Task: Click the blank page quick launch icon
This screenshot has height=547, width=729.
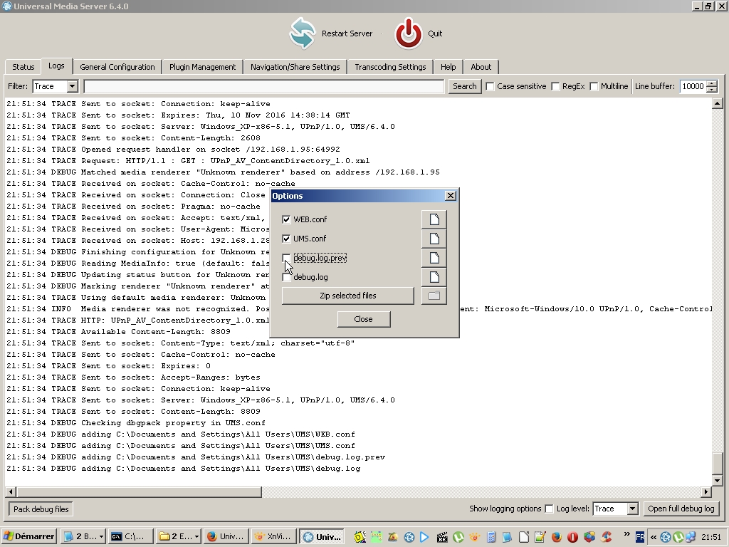Action: tap(524, 537)
